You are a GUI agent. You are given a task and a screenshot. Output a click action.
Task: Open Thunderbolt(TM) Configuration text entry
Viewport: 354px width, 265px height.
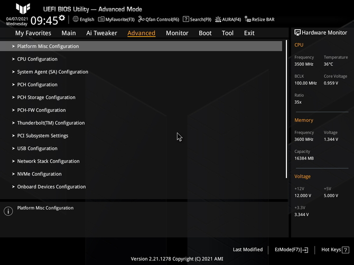(51, 123)
